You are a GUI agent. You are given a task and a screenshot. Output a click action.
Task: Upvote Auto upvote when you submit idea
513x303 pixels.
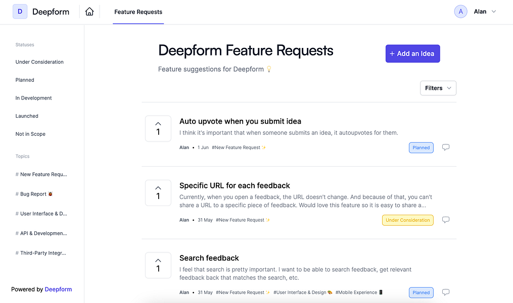point(158,128)
